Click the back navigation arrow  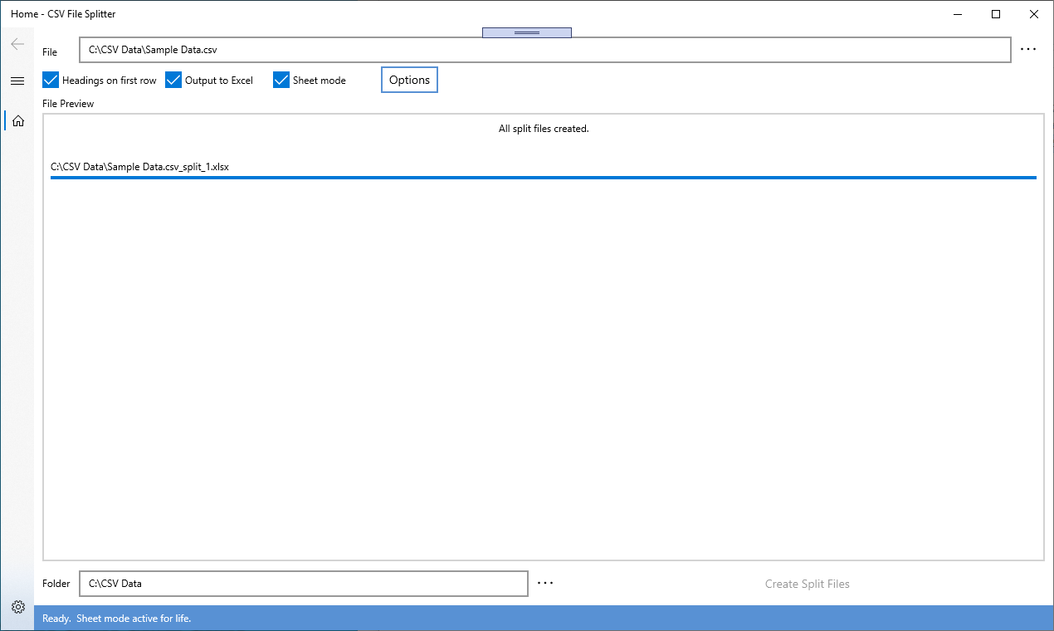pos(17,43)
